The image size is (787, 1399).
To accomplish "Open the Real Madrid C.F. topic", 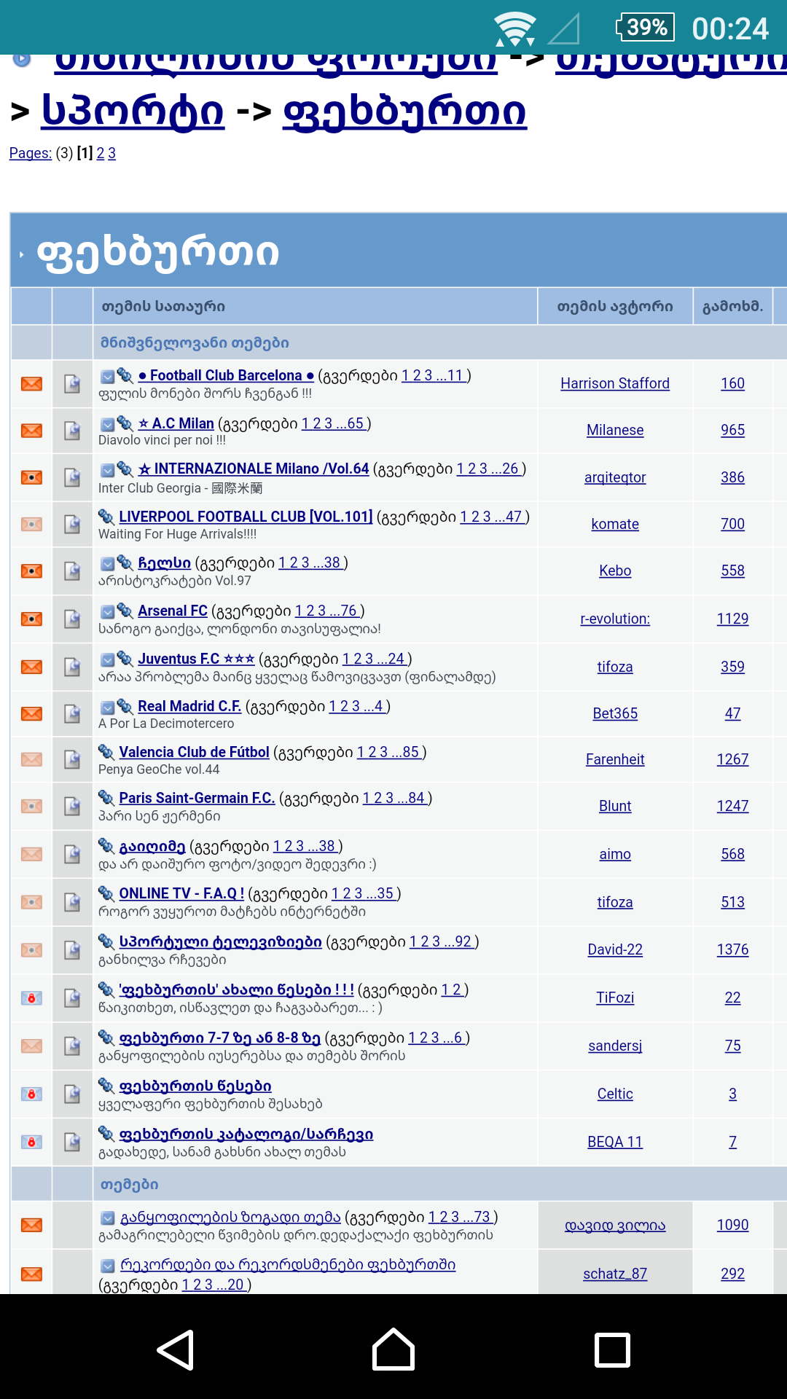I will [189, 706].
